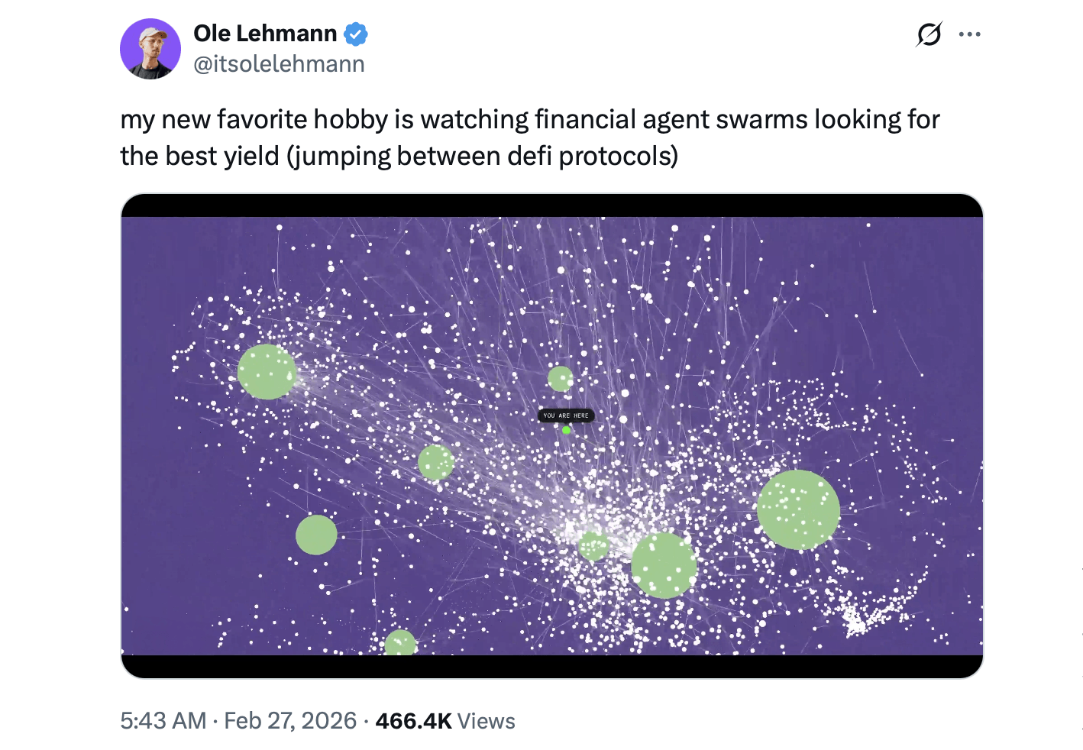Screen dimensions: 1083x750
Task: Click the isolated dot-free green circle at lower left
Action: (x=316, y=535)
